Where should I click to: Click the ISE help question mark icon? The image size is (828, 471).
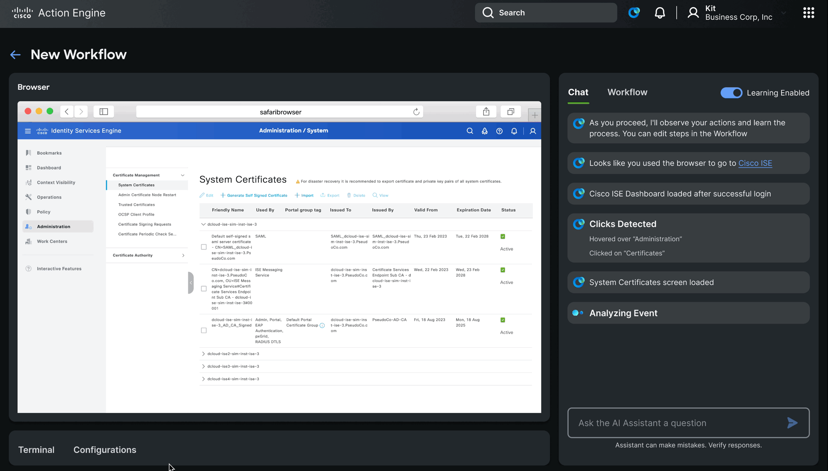tap(499, 131)
